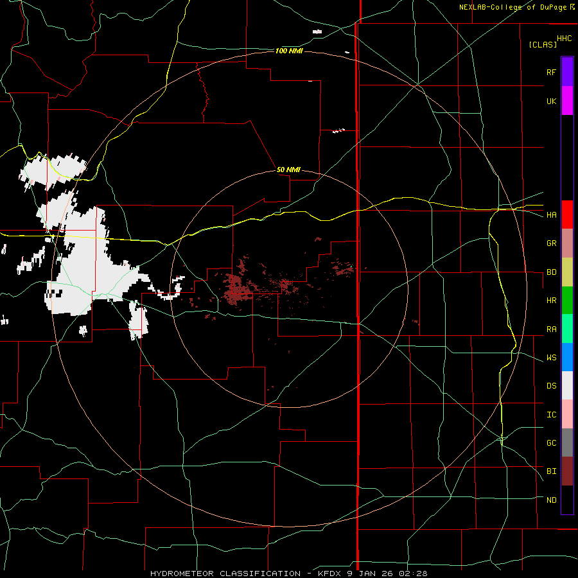Click the 'BI' legend label
578x578 pixels.
(552, 471)
